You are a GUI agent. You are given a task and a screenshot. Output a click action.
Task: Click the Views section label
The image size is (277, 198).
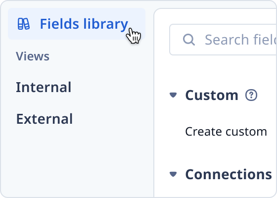(x=33, y=56)
